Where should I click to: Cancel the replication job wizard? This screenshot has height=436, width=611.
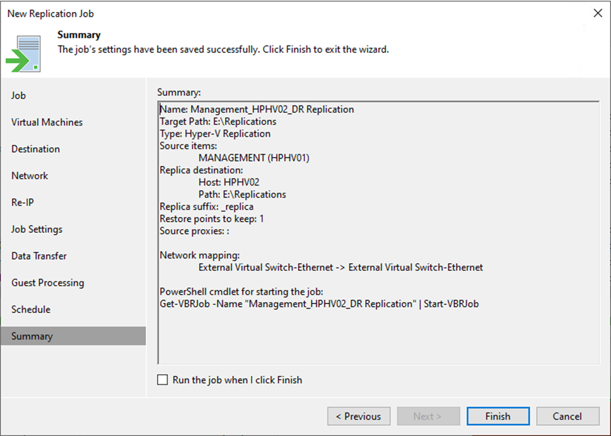(567, 416)
